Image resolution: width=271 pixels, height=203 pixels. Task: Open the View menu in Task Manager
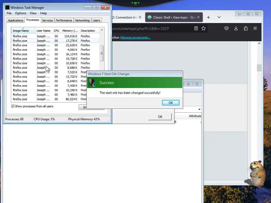(33, 13)
